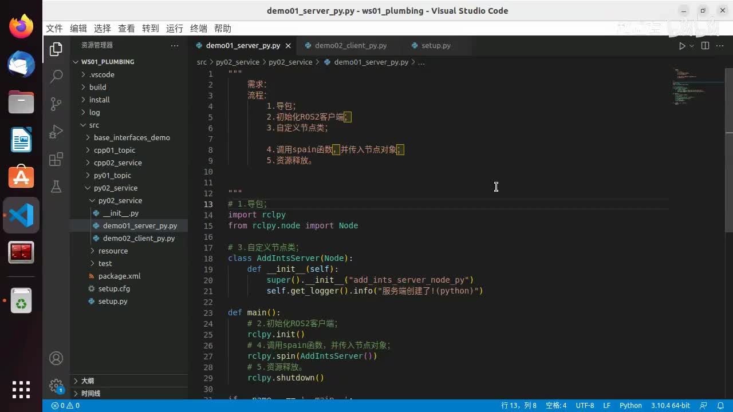The width and height of the screenshot is (733, 412).
Task: Change the LF line ending
Action: (606, 405)
